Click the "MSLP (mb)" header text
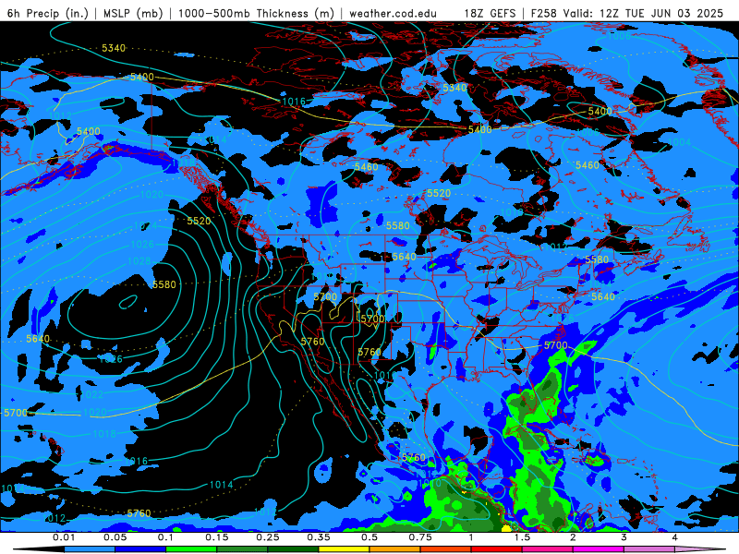The image size is (739, 554). 133,13
